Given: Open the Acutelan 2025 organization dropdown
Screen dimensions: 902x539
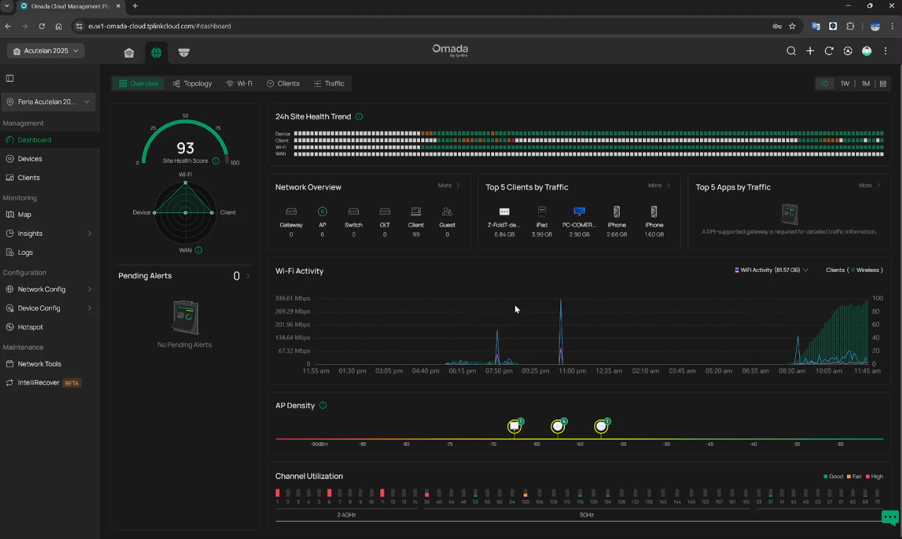Looking at the screenshot, I should 46,51.
